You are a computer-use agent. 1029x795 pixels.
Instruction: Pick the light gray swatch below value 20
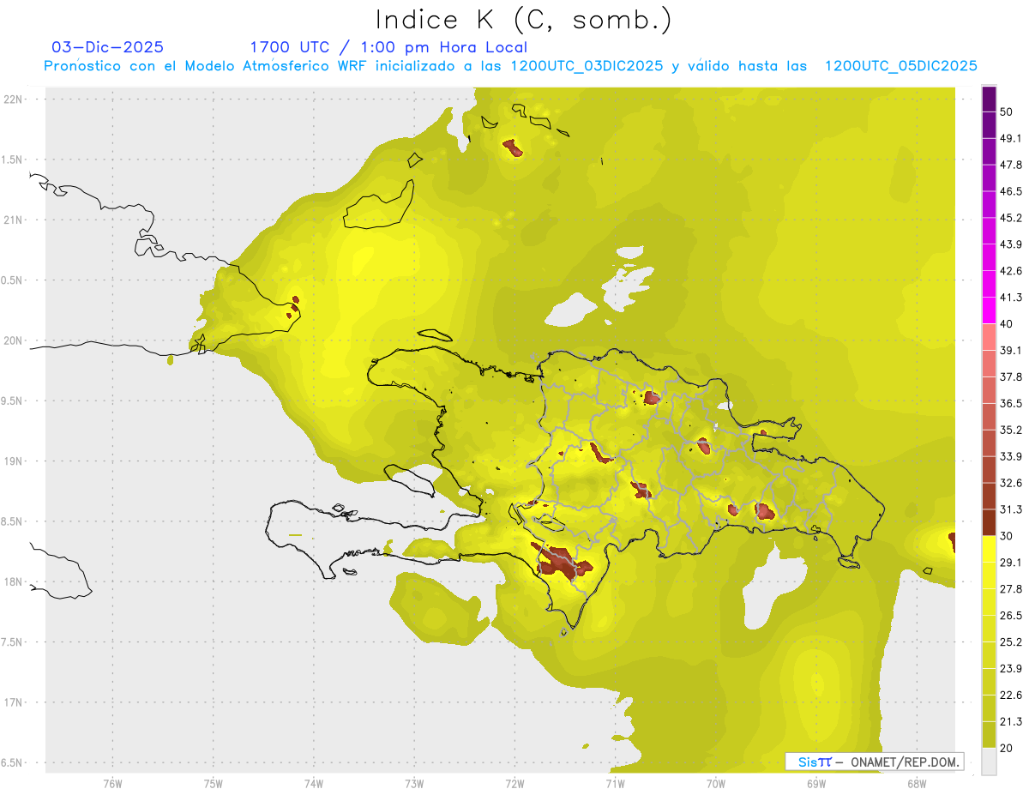[989, 762]
